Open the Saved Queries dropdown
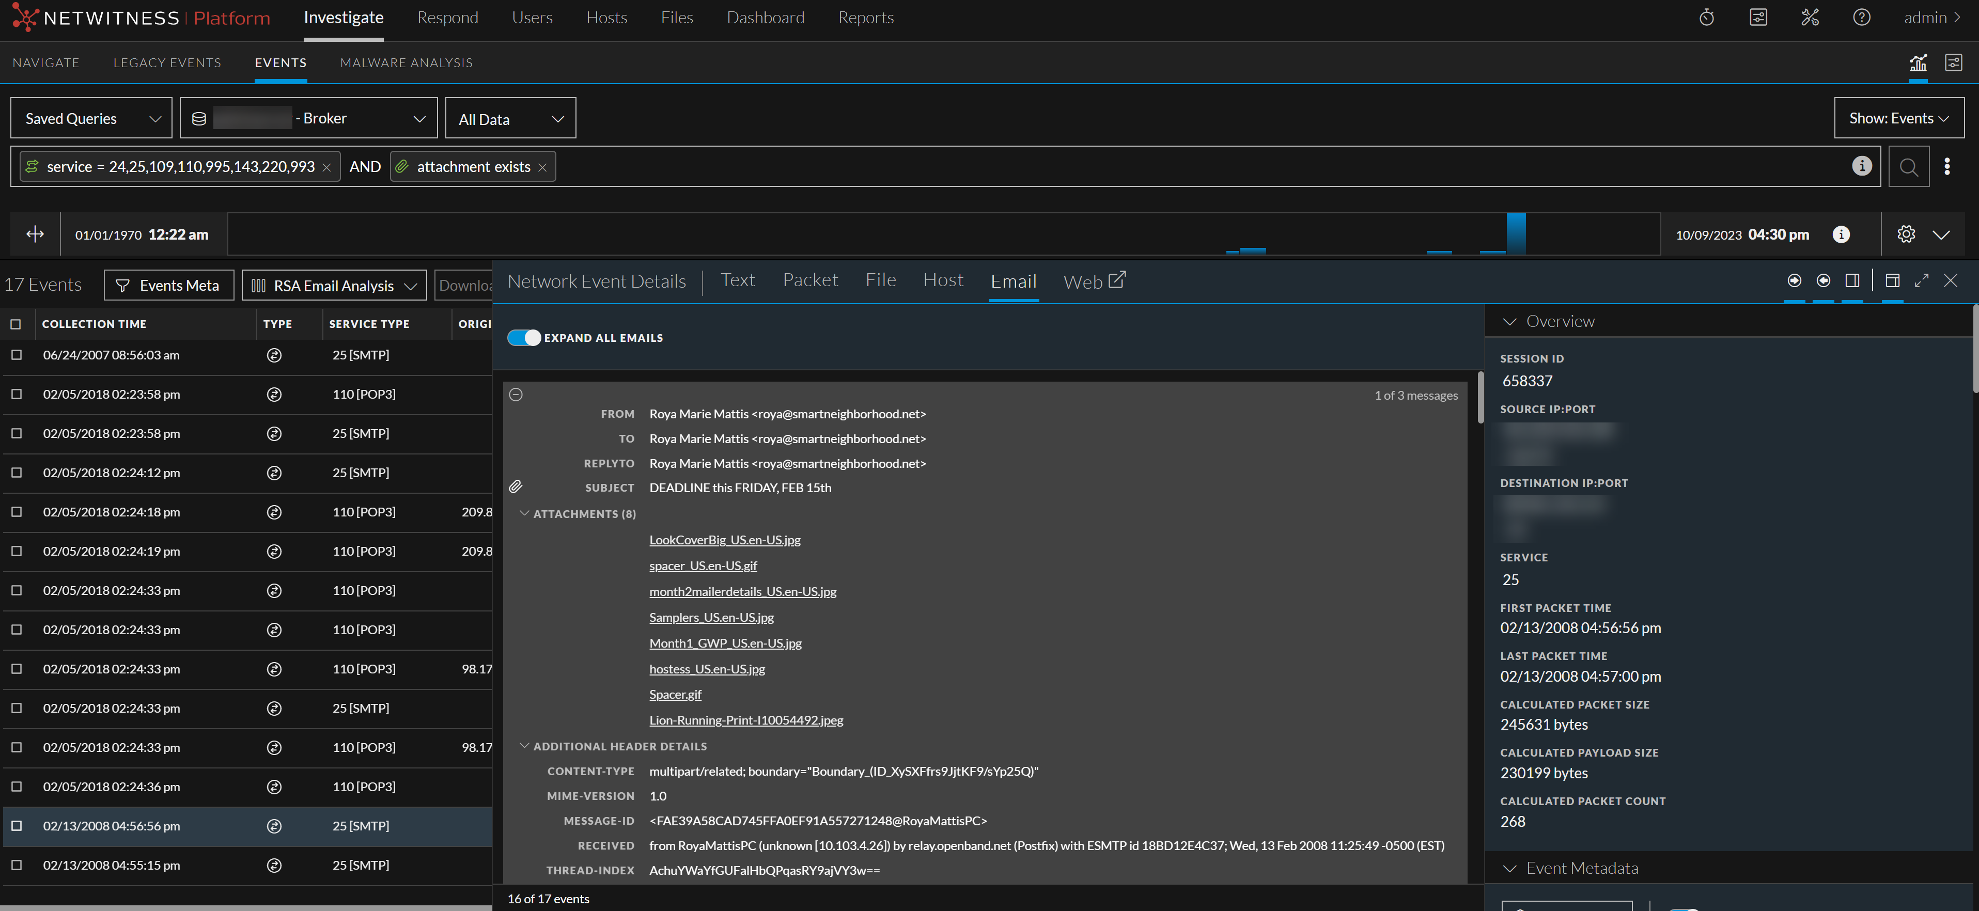 [x=90, y=118]
